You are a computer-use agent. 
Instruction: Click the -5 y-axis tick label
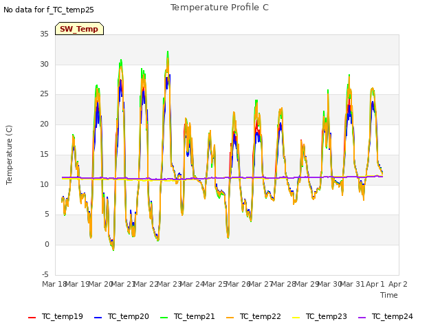pyautogui.click(x=45, y=274)
